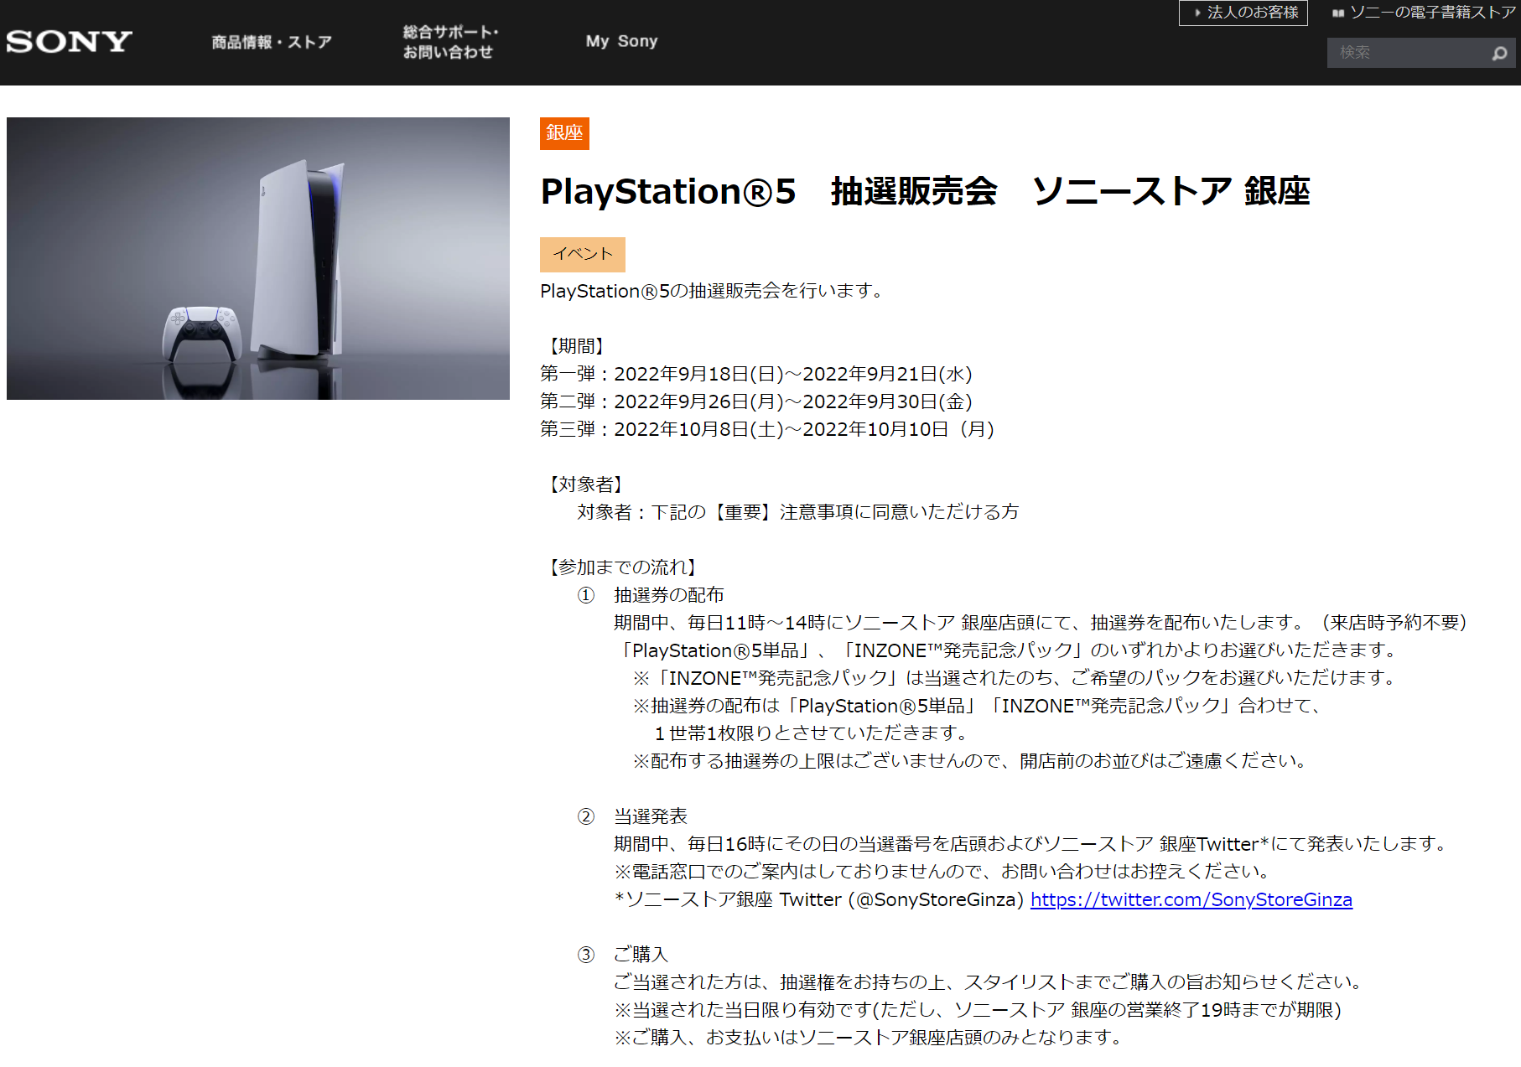
Task: Click the 1世帯1枚限り notice line
Action: 812,733
